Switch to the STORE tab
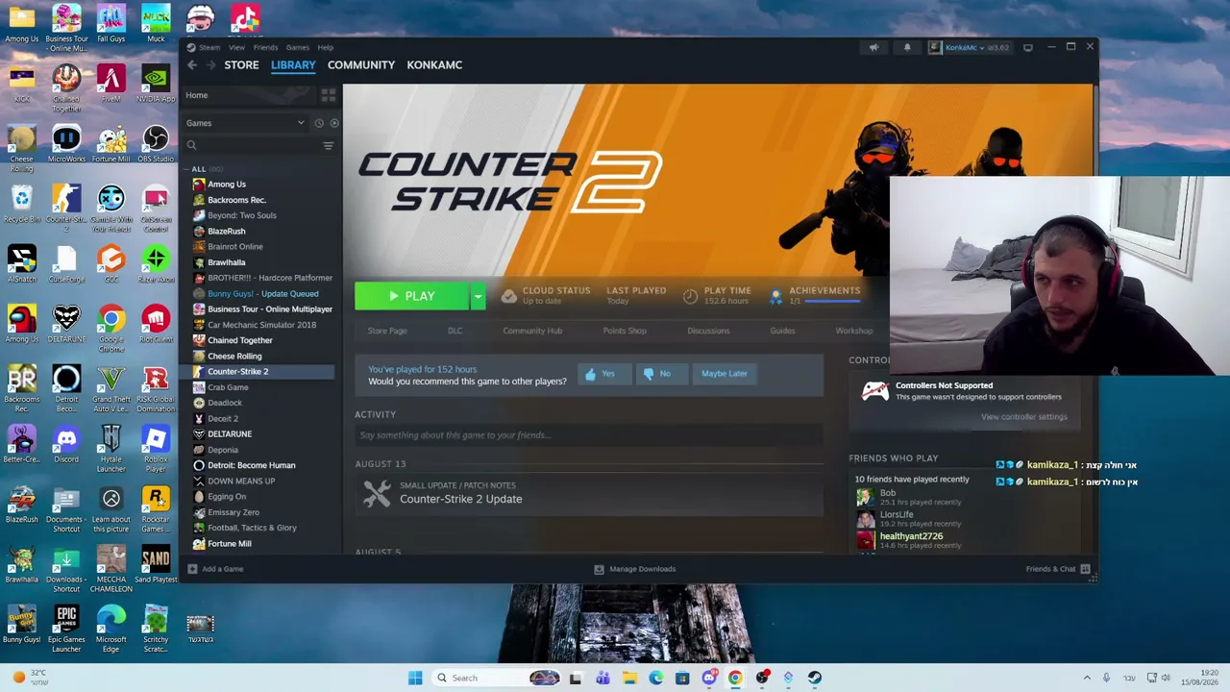This screenshot has height=692, width=1230. [241, 65]
